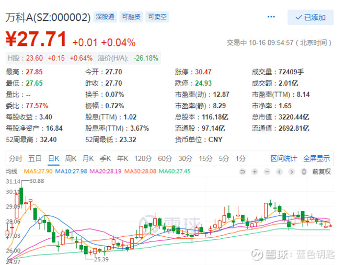This screenshot has width=345, height=265.
Task: Click the 市盈率(TTM) value 8.14
Action: click(303, 95)
